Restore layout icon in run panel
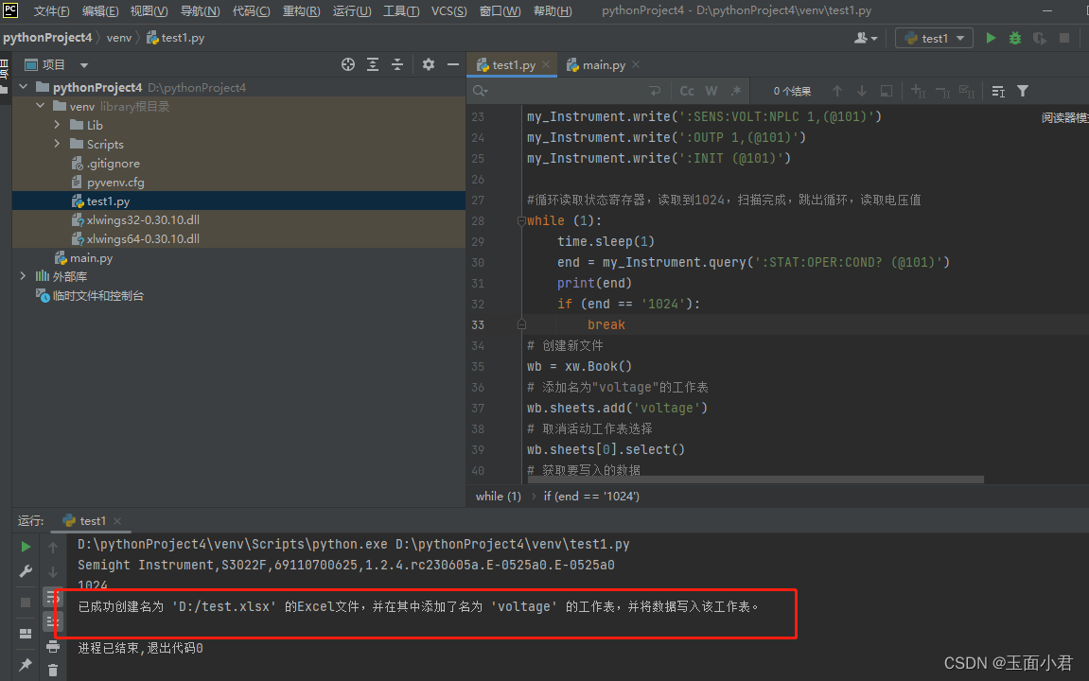This screenshot has width=1089, height=681. pyautogui.click(x=26, y=633)
